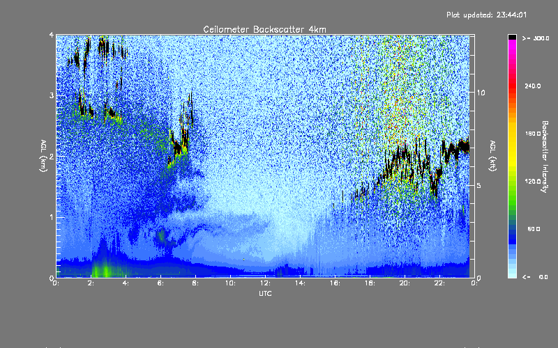
Task: Click the '3' km altitude tick label
Action: 52,95
